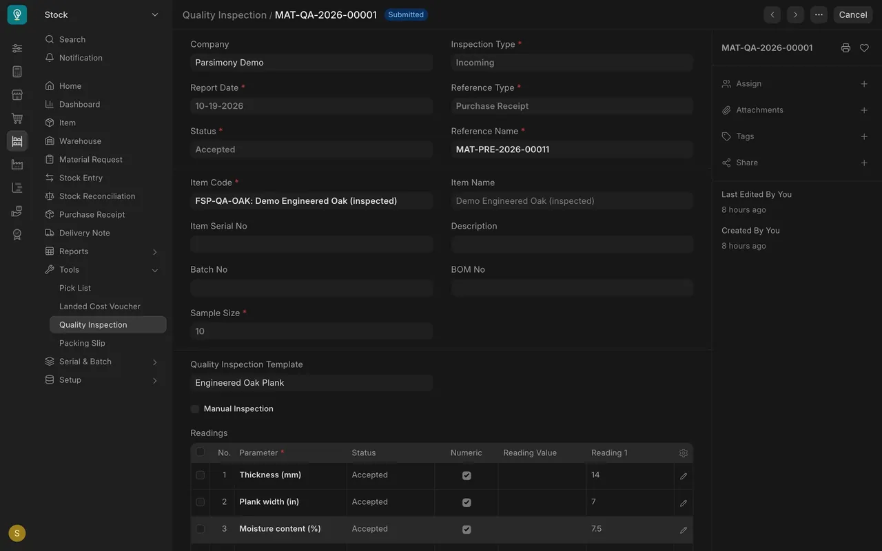Viewport: 882px width, 551px height.
Task: Select row 2 Plank width checkbox
Action: point(201,502)
